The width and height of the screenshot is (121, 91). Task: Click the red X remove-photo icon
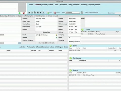pos(24,13)
